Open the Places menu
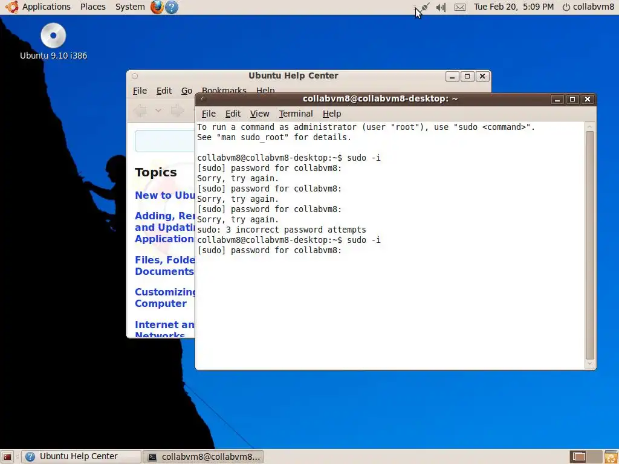 pos(92,7)
